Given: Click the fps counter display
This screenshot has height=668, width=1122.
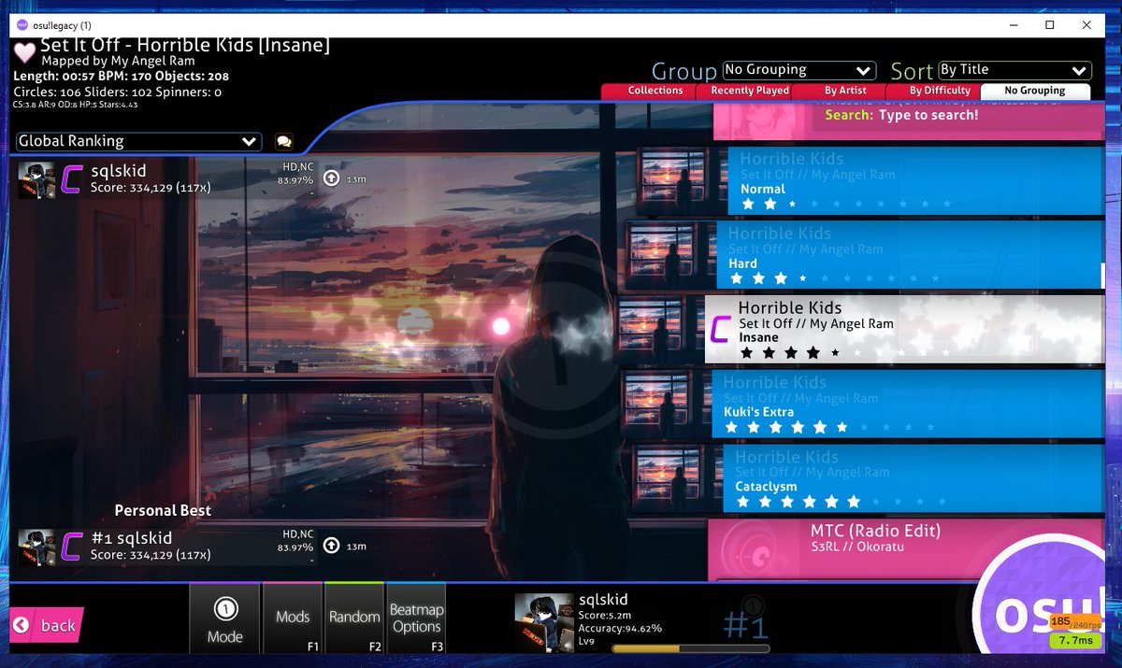Looking at the screenshot, I should coord(1073,623).
